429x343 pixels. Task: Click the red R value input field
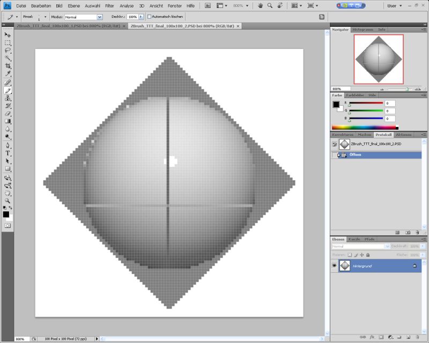click(389, 103)
